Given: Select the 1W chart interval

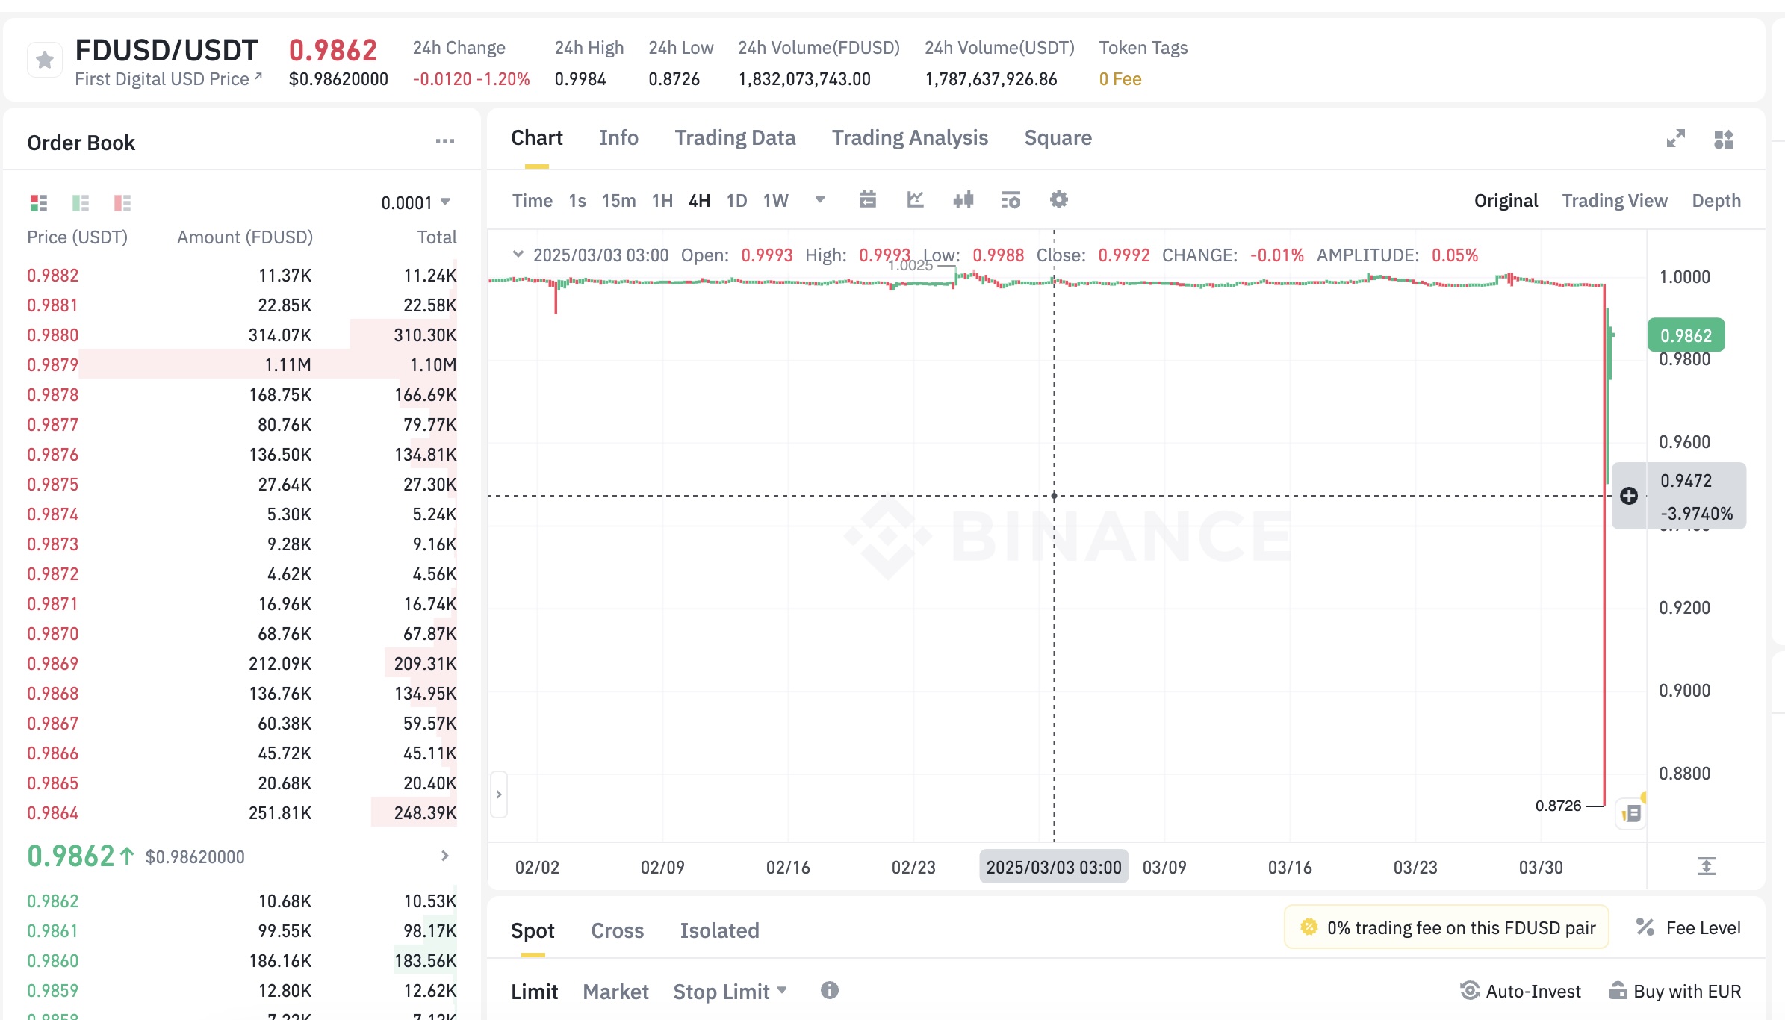Looking at the screenshot, I should (x=776, y=201).
